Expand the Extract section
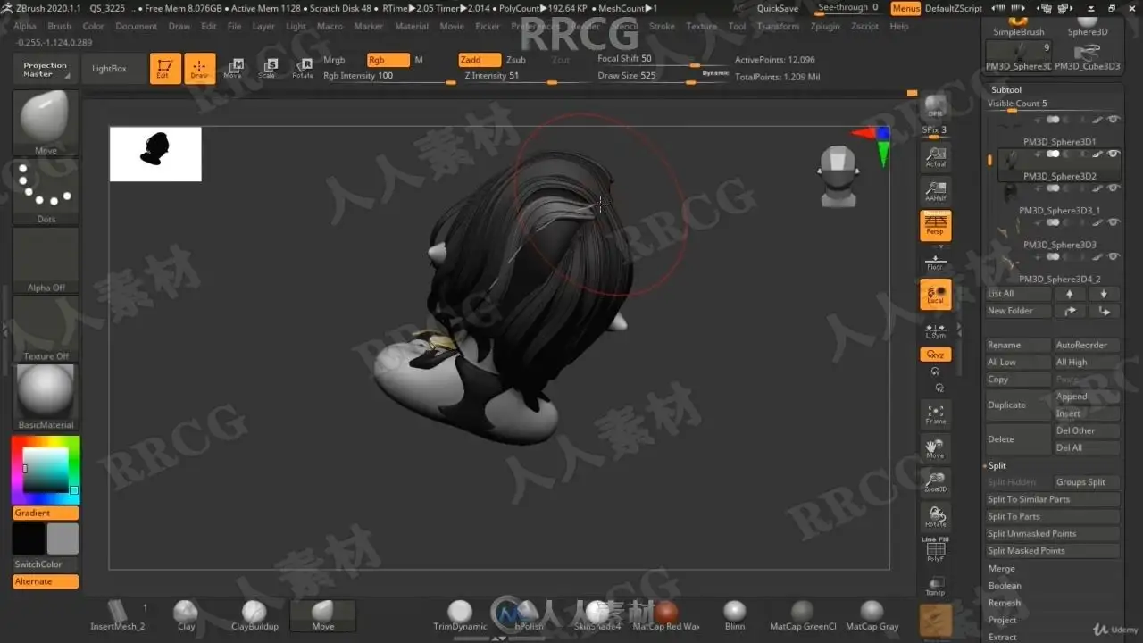 [x=1002, y=637]
